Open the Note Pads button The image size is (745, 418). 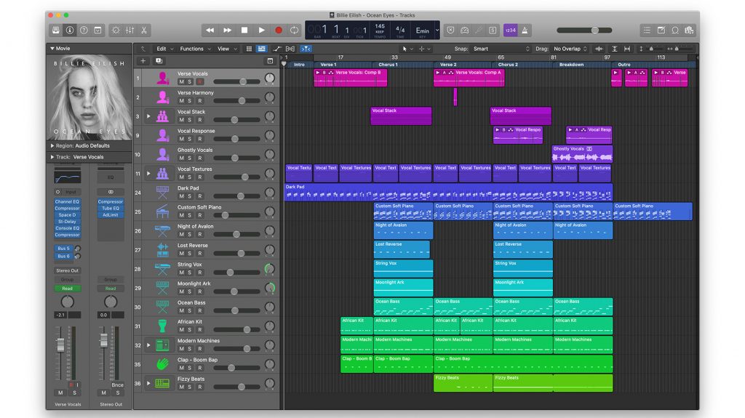pyautogui.click(x=661, y=31)
